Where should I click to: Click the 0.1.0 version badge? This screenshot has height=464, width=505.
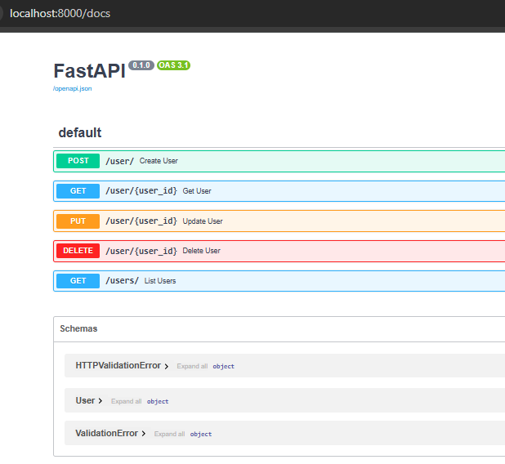141,65
